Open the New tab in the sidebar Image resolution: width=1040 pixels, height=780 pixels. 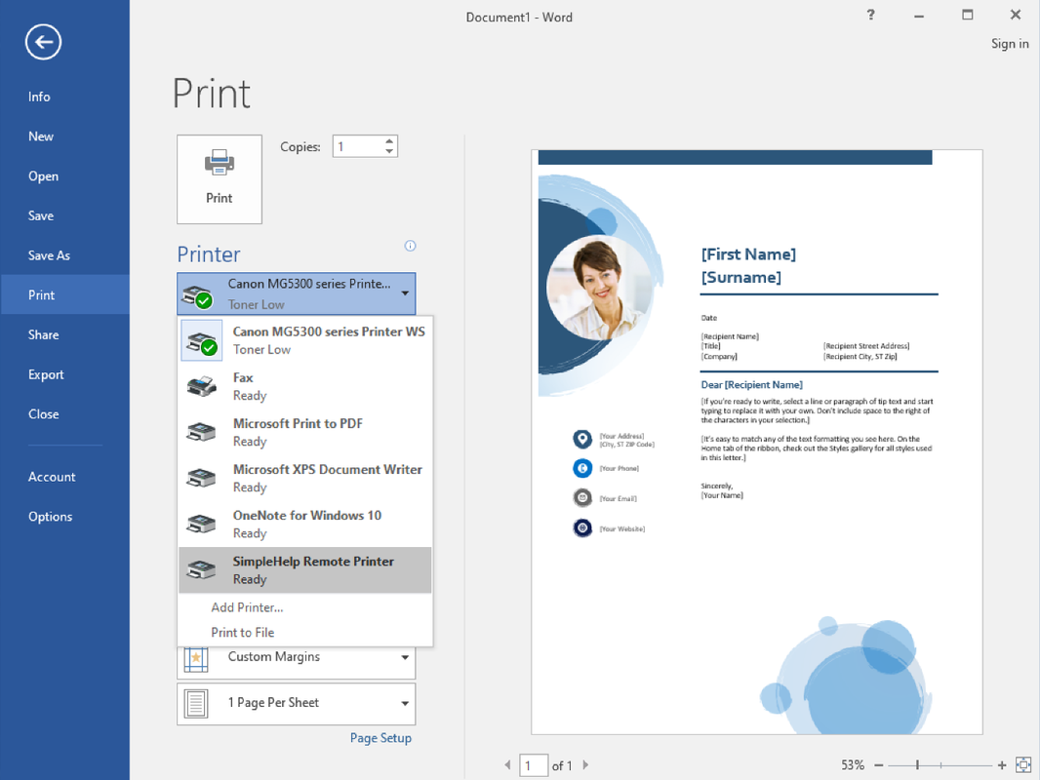coord(65,136)
